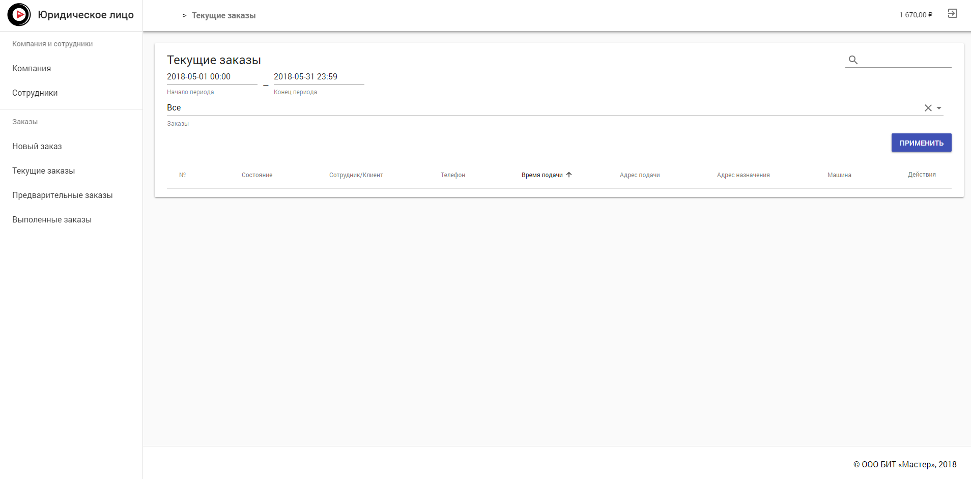Focus the search text field

tap(906, 60)
